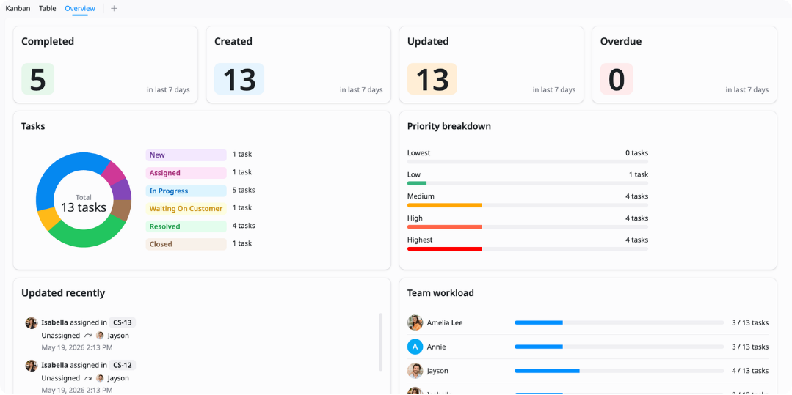Click the Updated recently scrollbar
The image size is (792, 395).
[x=381, y=342]
